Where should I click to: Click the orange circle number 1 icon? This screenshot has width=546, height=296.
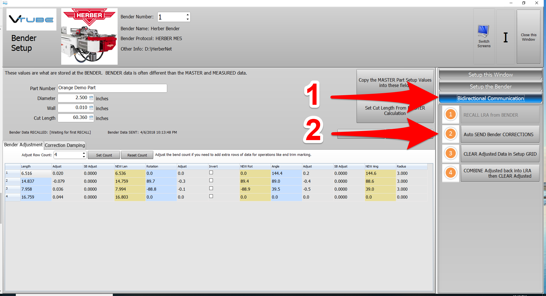pyautogui.click(x=450, y=114)
